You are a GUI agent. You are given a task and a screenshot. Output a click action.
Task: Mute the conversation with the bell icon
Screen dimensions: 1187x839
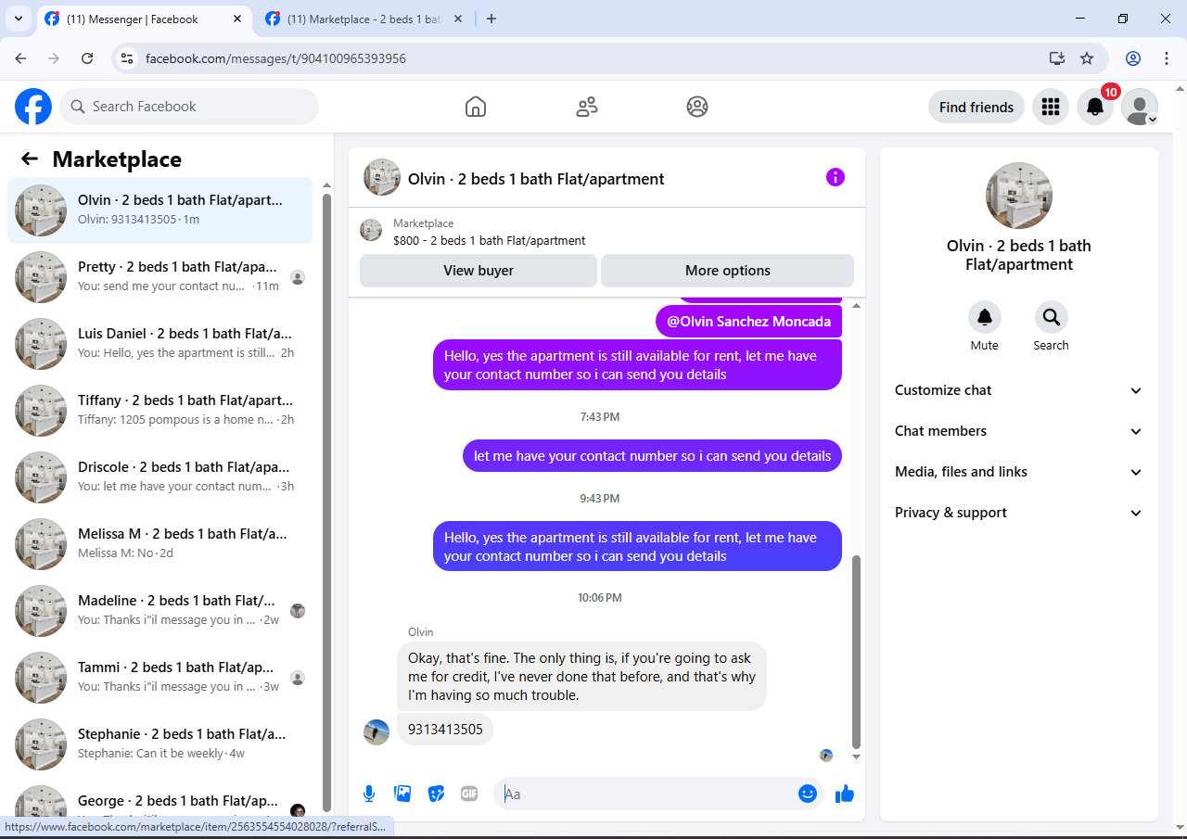coord(985,317)
